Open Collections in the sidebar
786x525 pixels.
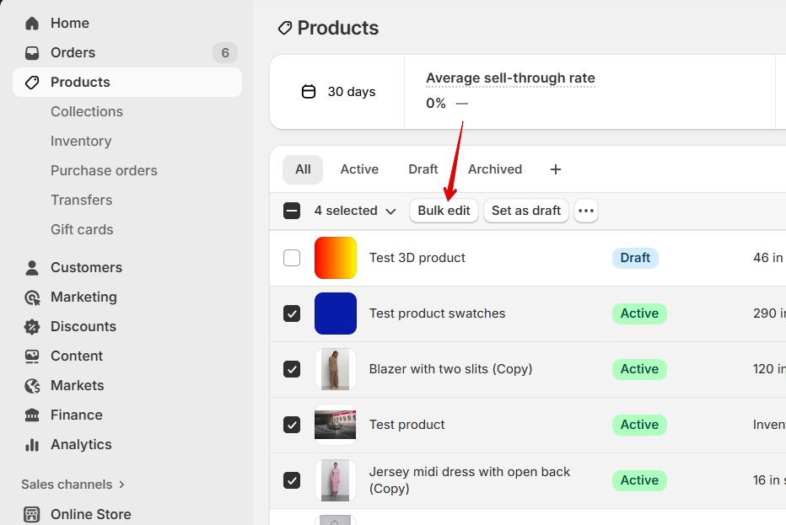click(x=87, y=112)
